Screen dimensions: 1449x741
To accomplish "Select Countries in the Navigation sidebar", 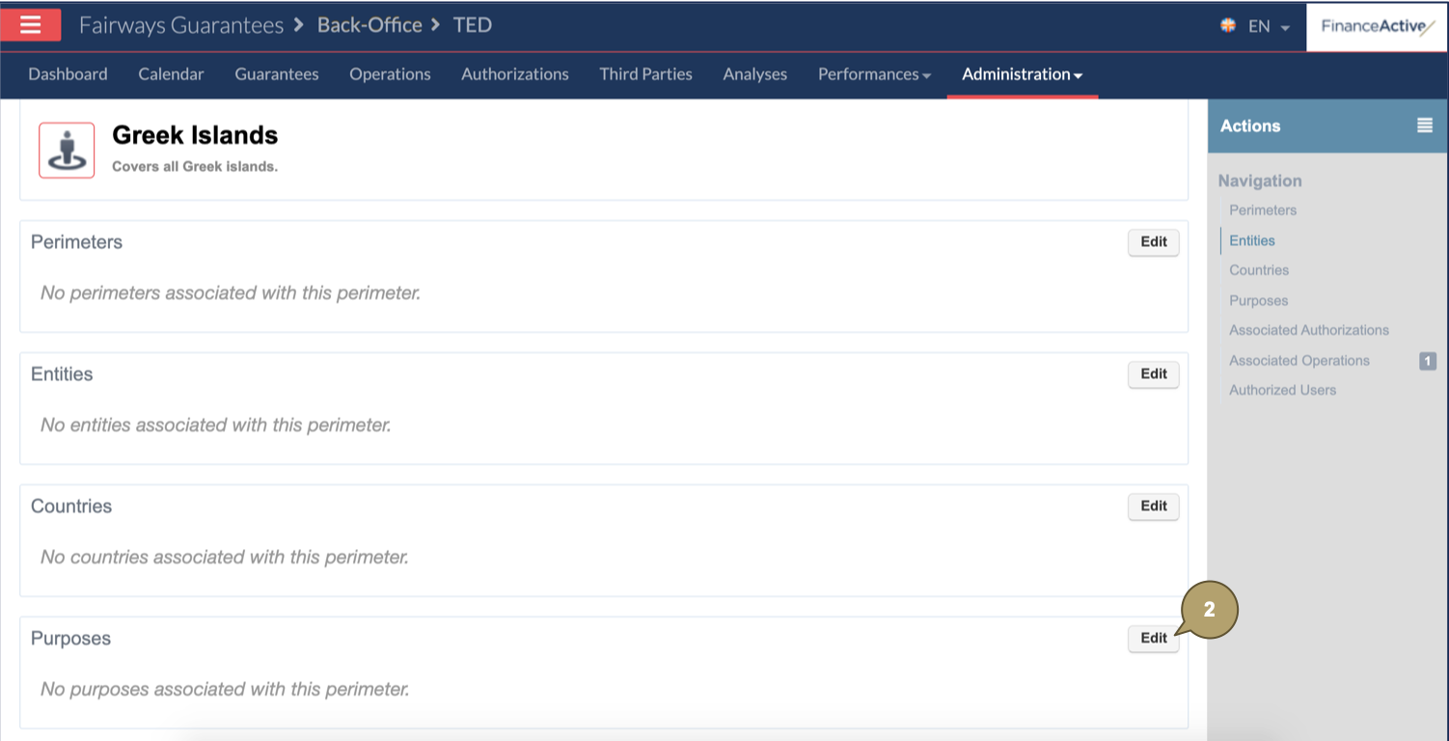I will (x=1259, y=270).
